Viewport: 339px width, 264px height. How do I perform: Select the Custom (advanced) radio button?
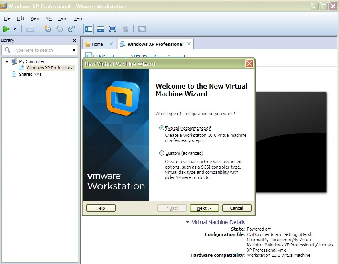(x=162, y=153)
